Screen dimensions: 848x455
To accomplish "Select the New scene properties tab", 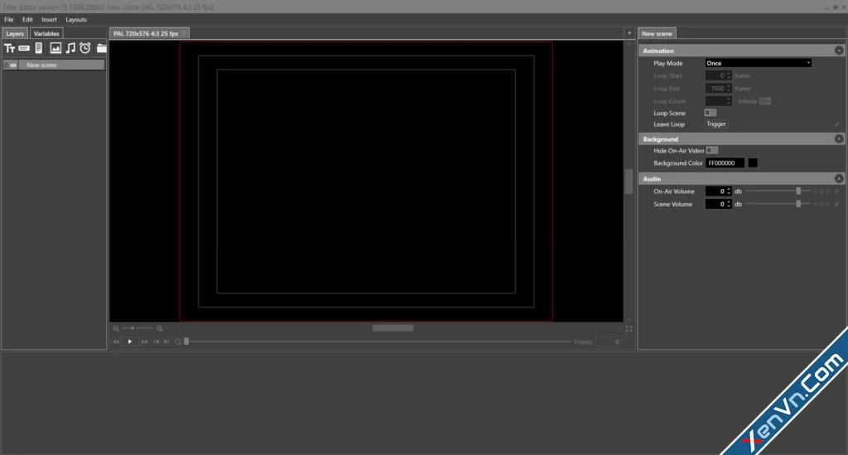I will click(657, 33).
